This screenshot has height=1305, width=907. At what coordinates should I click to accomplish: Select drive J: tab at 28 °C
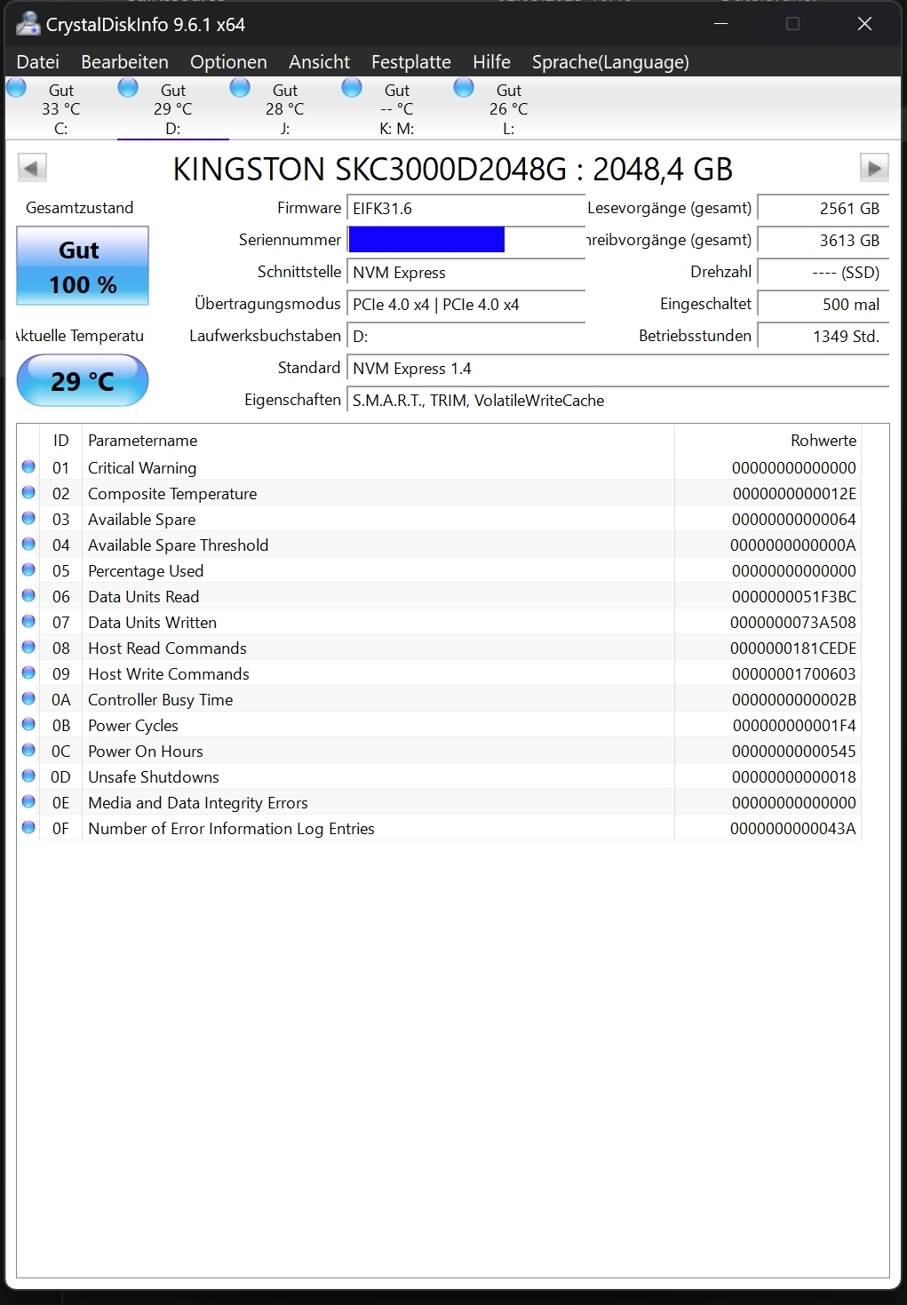pos(285,109)
